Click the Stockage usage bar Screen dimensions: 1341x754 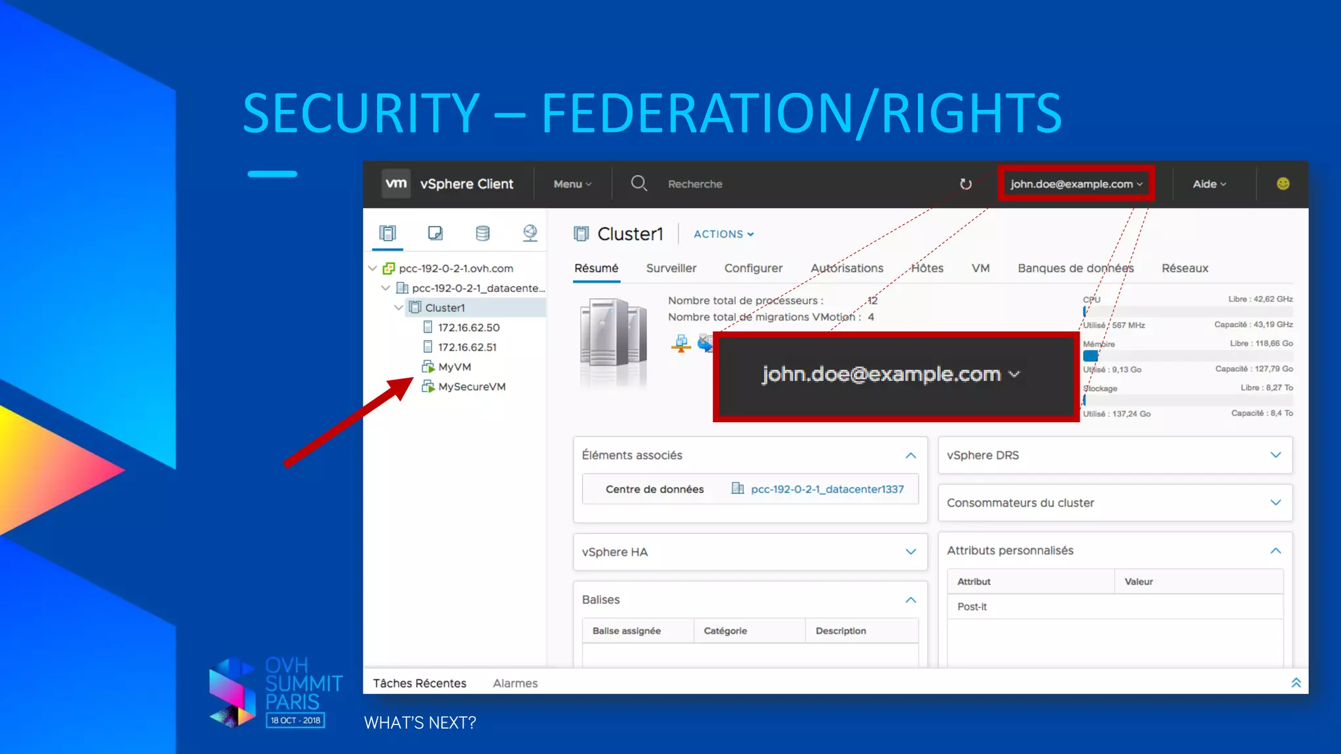coord(1188,401)
